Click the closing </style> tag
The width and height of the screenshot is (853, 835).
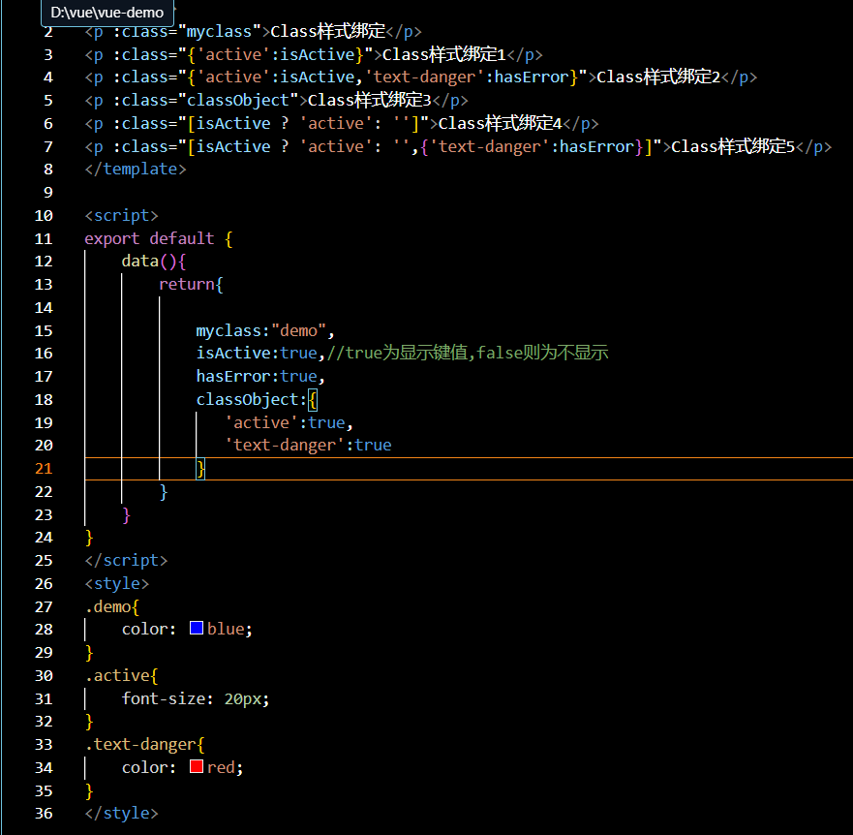pyautogui.click(x=121, y=814)
